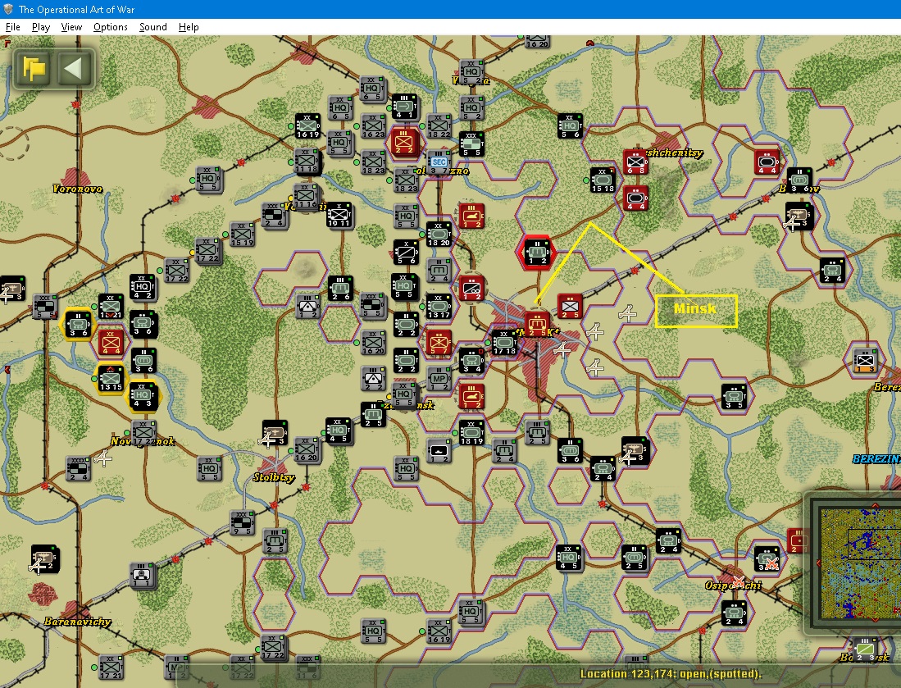Select the black unit 3 5
This screenshot has height=688, width=901.
(x=734, y=397)
